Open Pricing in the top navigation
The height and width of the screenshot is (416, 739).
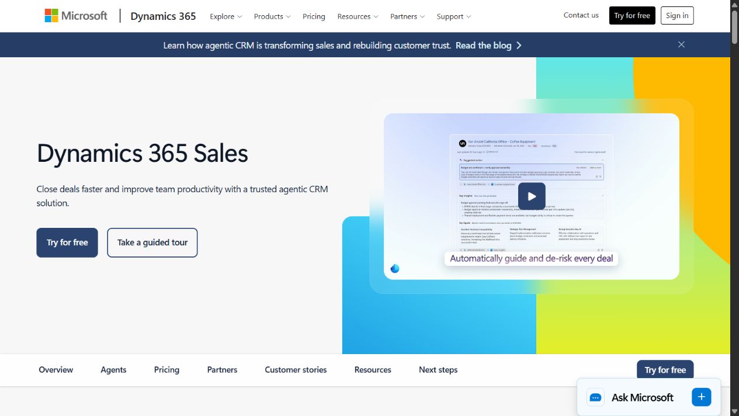pyautogui.click(x=314, y=16)
